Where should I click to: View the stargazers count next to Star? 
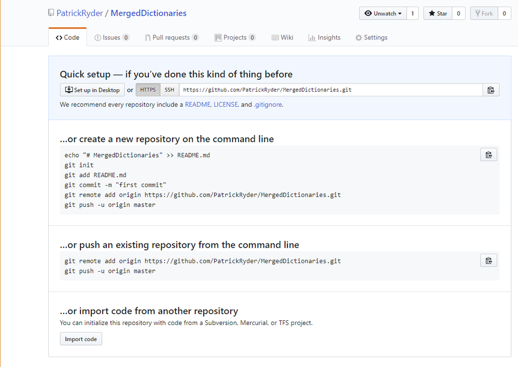pos(458,13)
